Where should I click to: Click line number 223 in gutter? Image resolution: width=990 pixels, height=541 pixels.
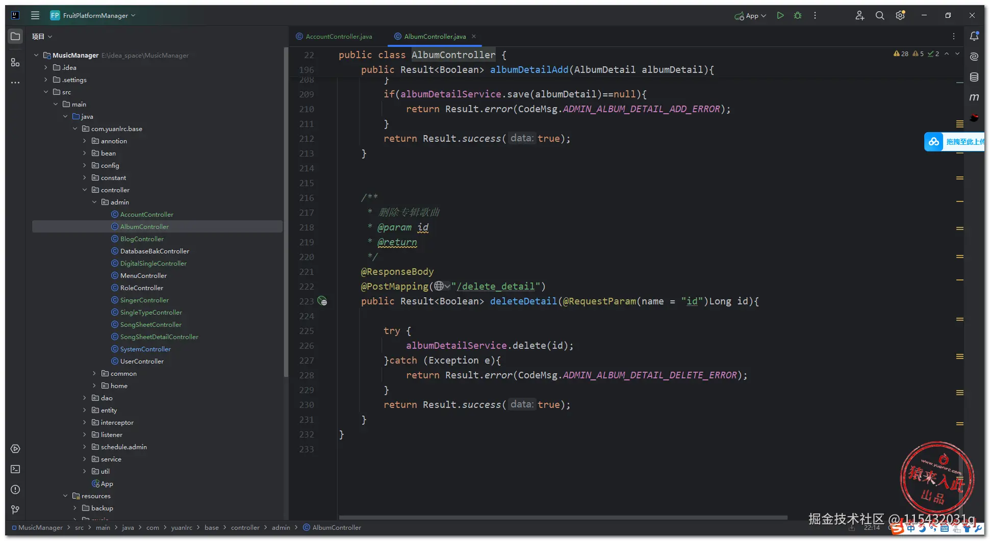pyautogui.click(x=307, y=301)
